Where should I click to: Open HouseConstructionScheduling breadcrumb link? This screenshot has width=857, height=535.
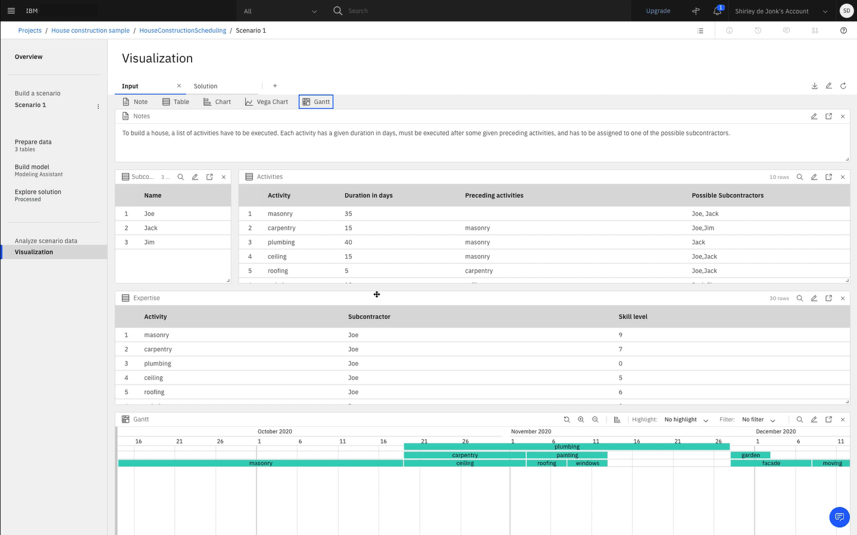[183, 30]
